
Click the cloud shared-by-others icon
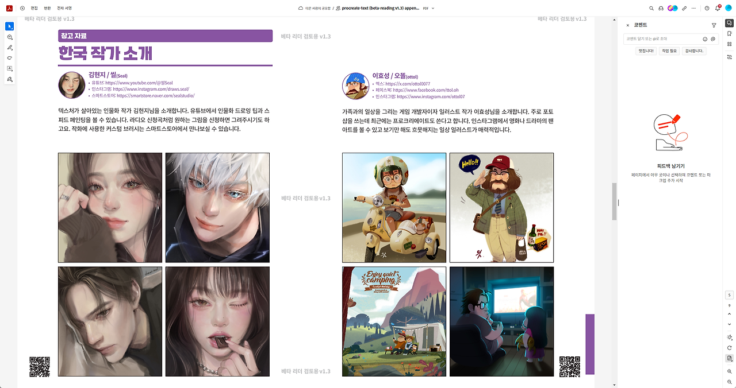[x=300, y=8]
